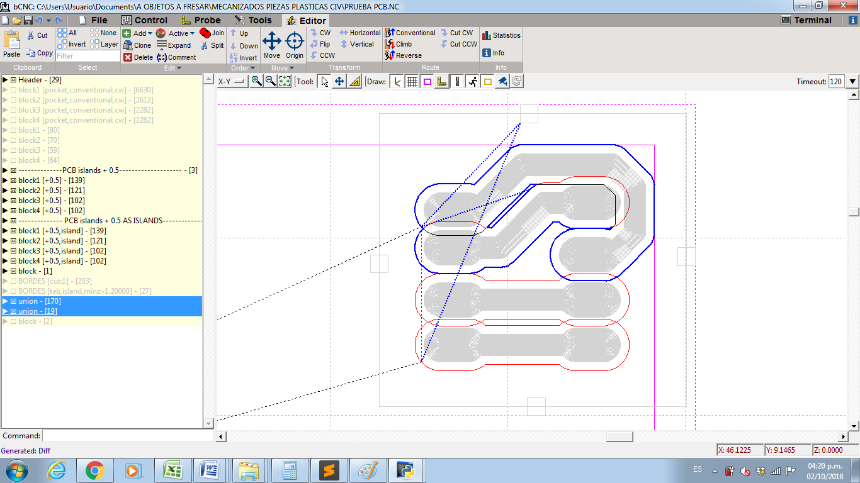
Task: Click Invert in the Select group
Action: click(x=72, y=44)
